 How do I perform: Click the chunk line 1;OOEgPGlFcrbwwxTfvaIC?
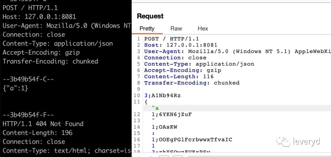click(x=192, y=140)
